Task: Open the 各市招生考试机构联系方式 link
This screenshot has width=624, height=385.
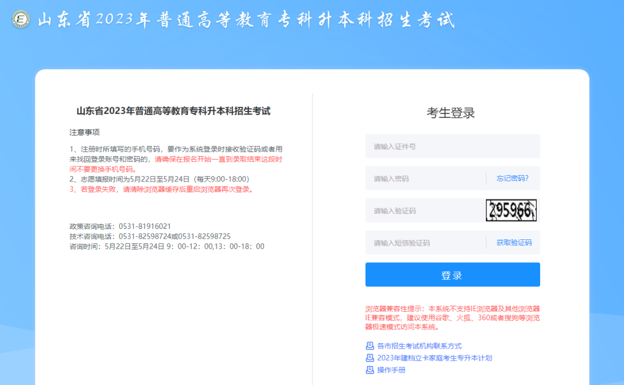Action: tap(419, 346)
